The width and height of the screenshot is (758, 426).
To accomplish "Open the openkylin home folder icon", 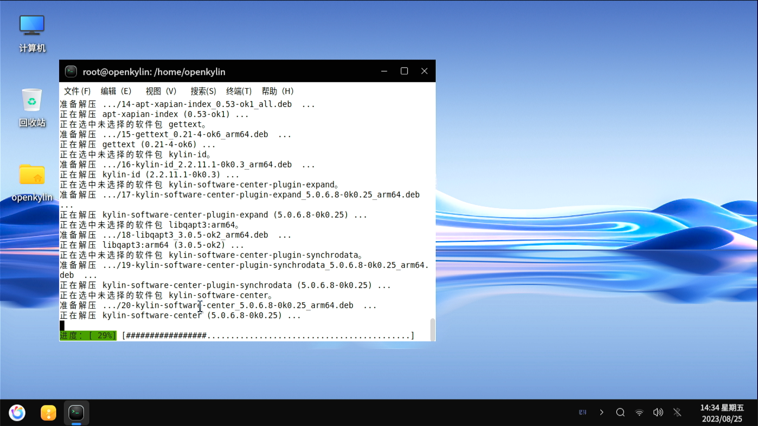I will (32, 183).
